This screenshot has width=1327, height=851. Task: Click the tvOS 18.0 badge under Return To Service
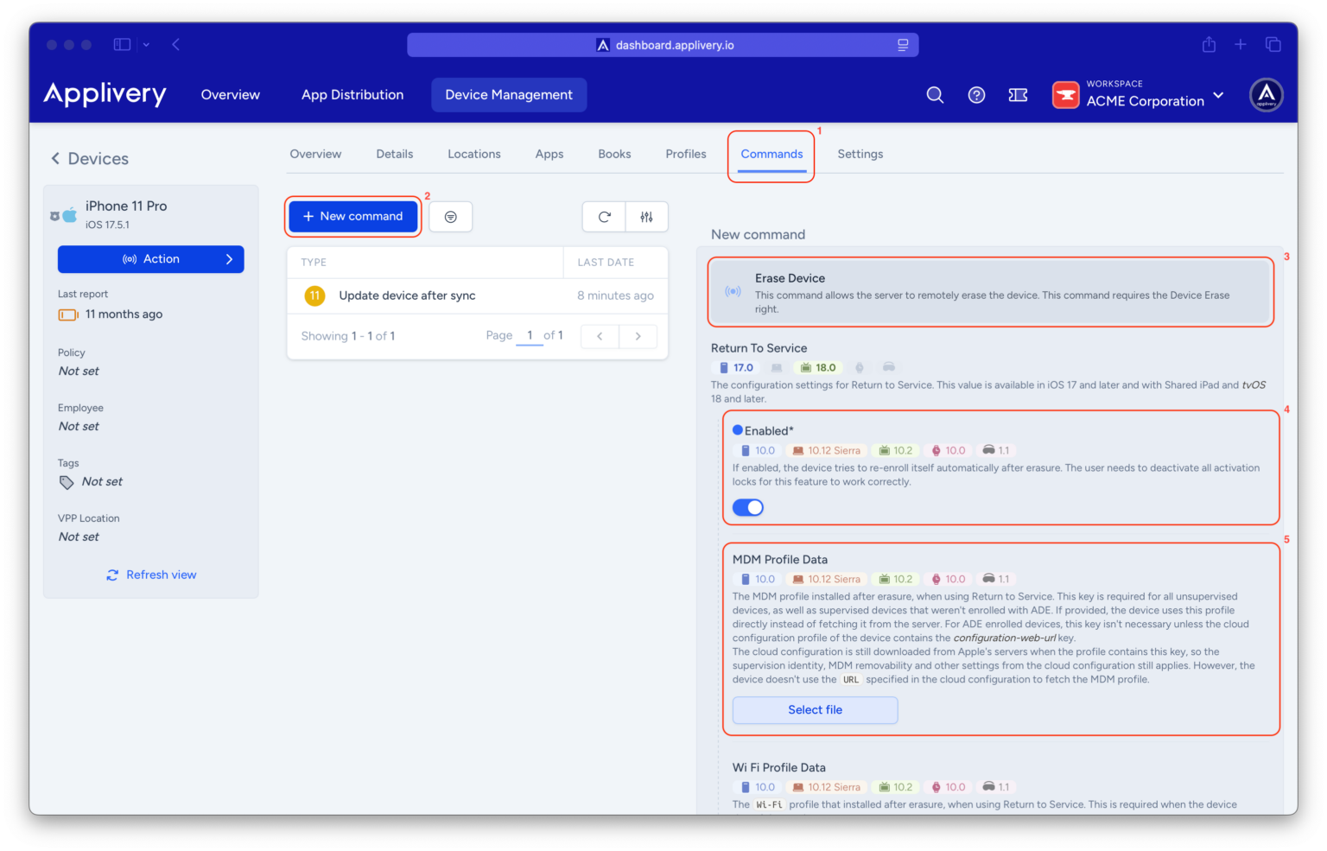coord(817,367)
